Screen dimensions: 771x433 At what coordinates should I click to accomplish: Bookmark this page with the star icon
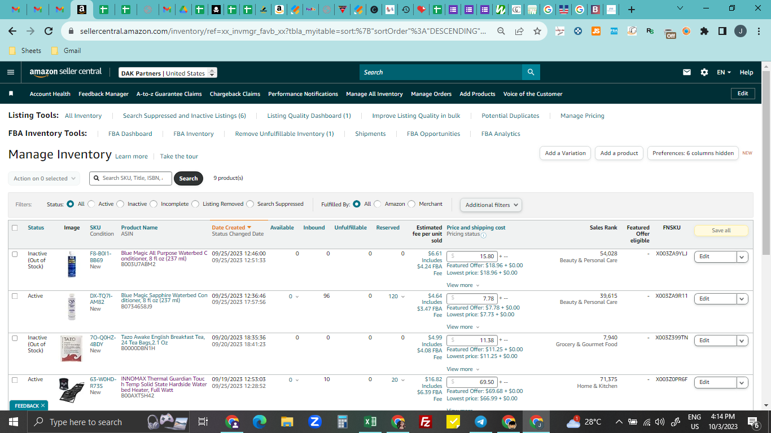pos(537,31)
